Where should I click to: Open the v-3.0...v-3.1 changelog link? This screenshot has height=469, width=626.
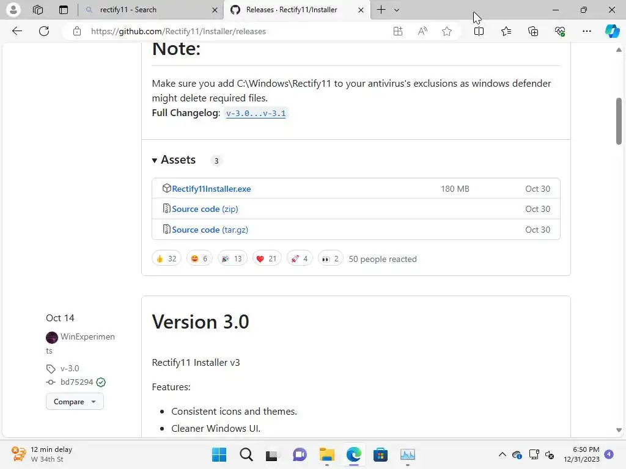[x=256, y=113]
